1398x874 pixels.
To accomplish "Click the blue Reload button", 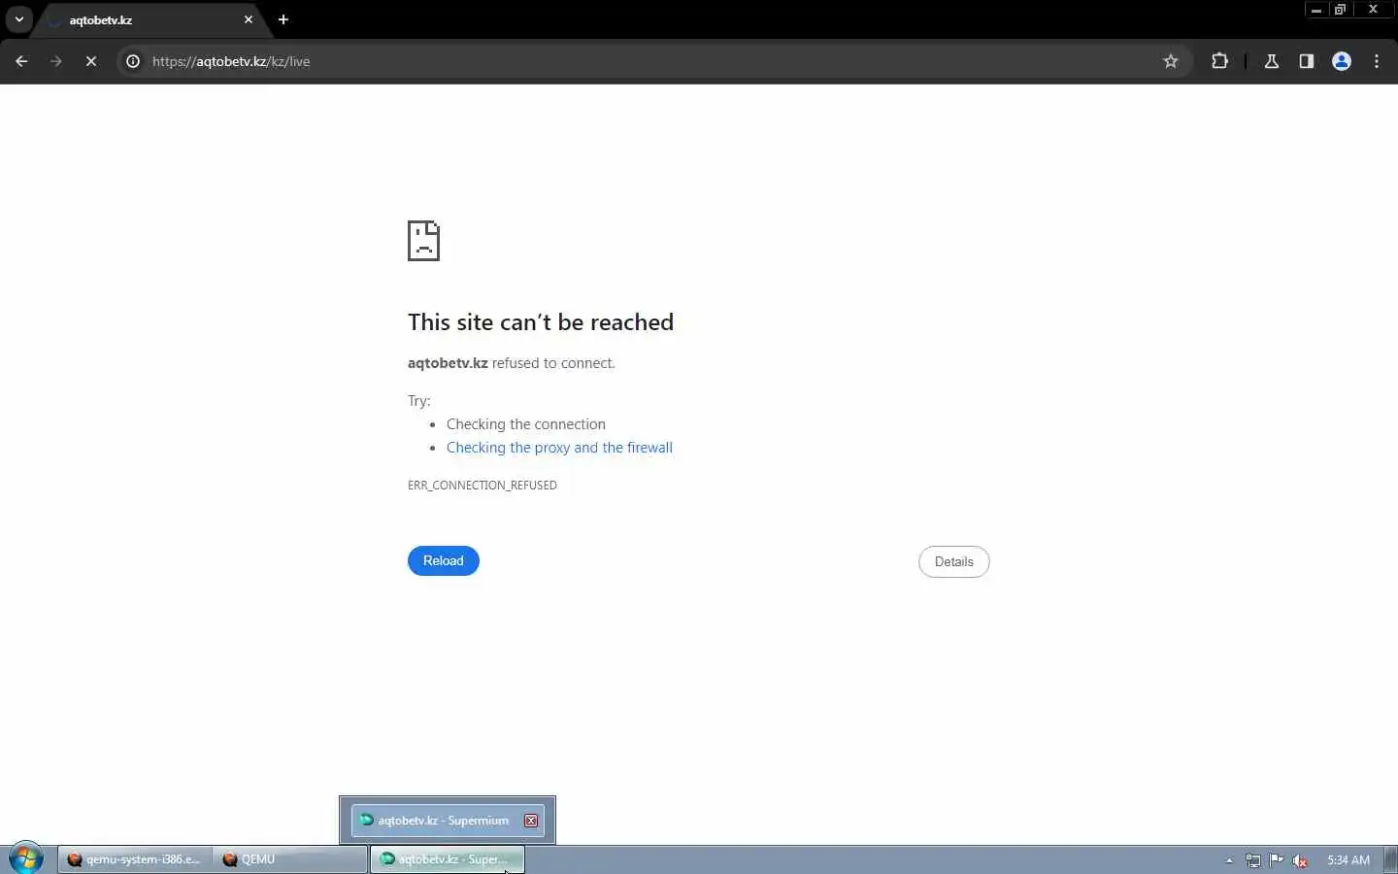I will [444, 560].
